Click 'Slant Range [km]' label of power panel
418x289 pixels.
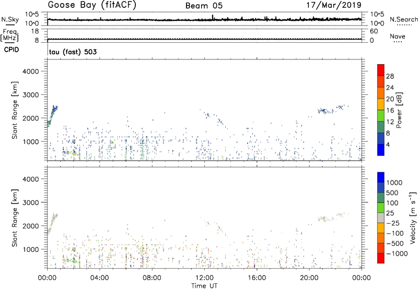[15, 110]
